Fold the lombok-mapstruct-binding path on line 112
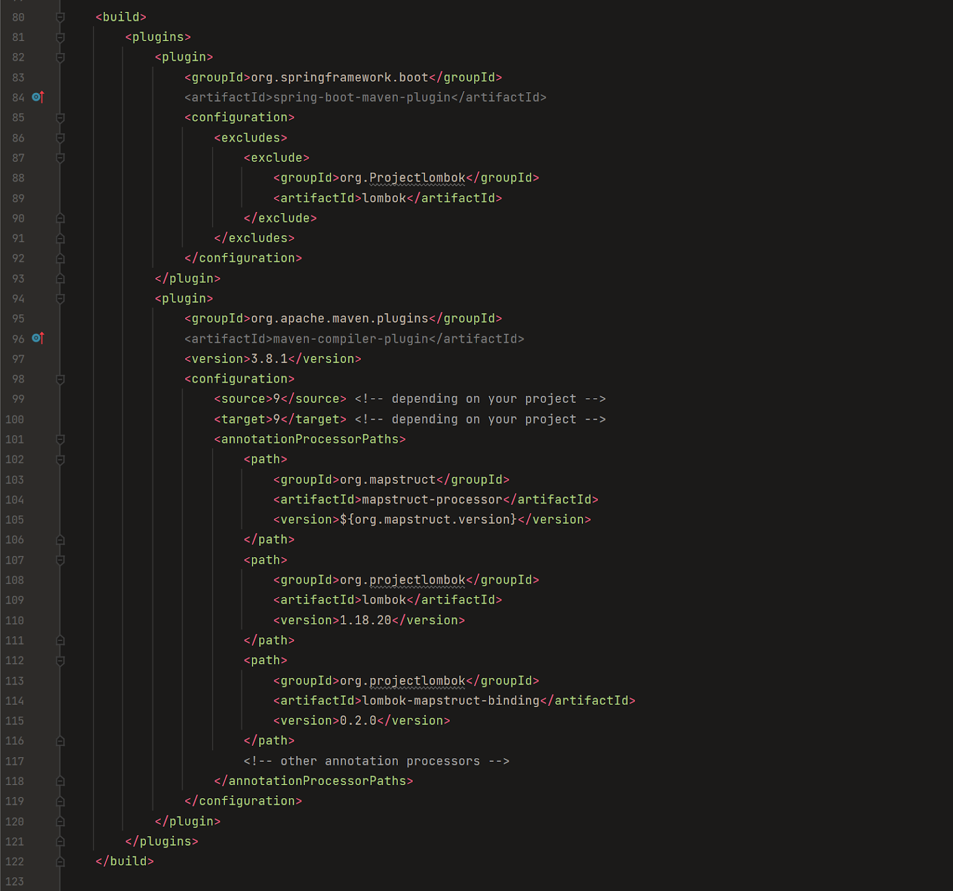Screen dimensions: 953x891 tap(60, 661)
